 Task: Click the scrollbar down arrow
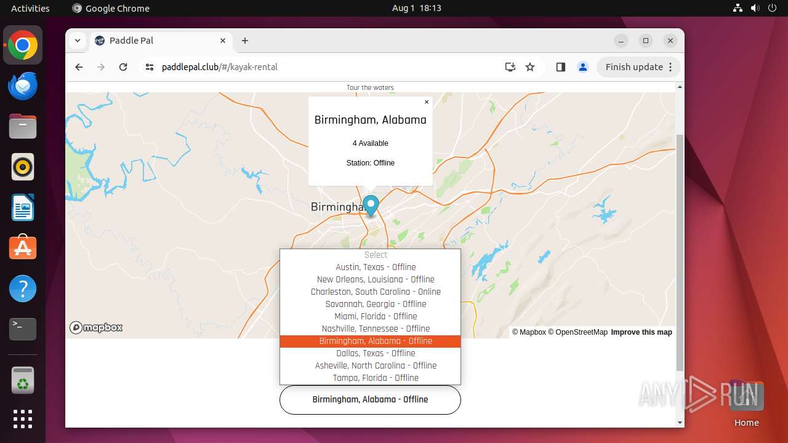click(x=680, y=423)
